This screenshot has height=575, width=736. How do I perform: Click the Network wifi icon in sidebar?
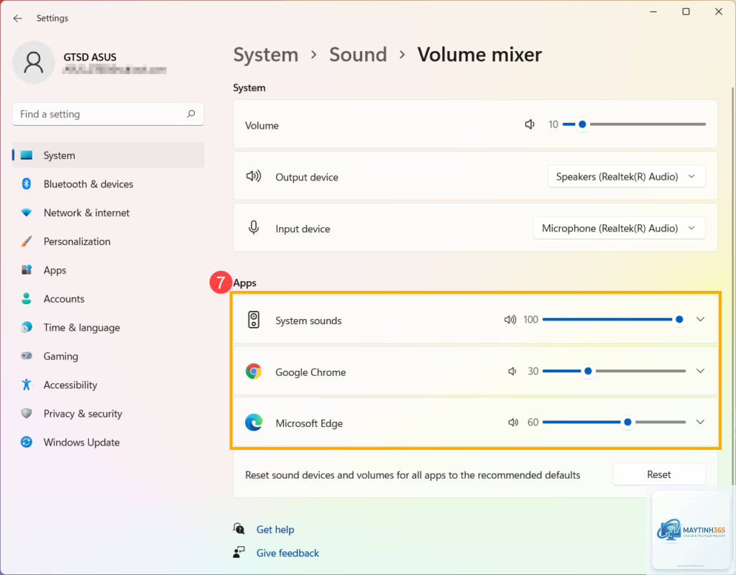coord(27,213)
